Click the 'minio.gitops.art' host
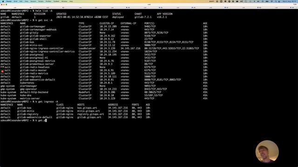298x167 pixels. pyautogui.click(x=88, y=111)
